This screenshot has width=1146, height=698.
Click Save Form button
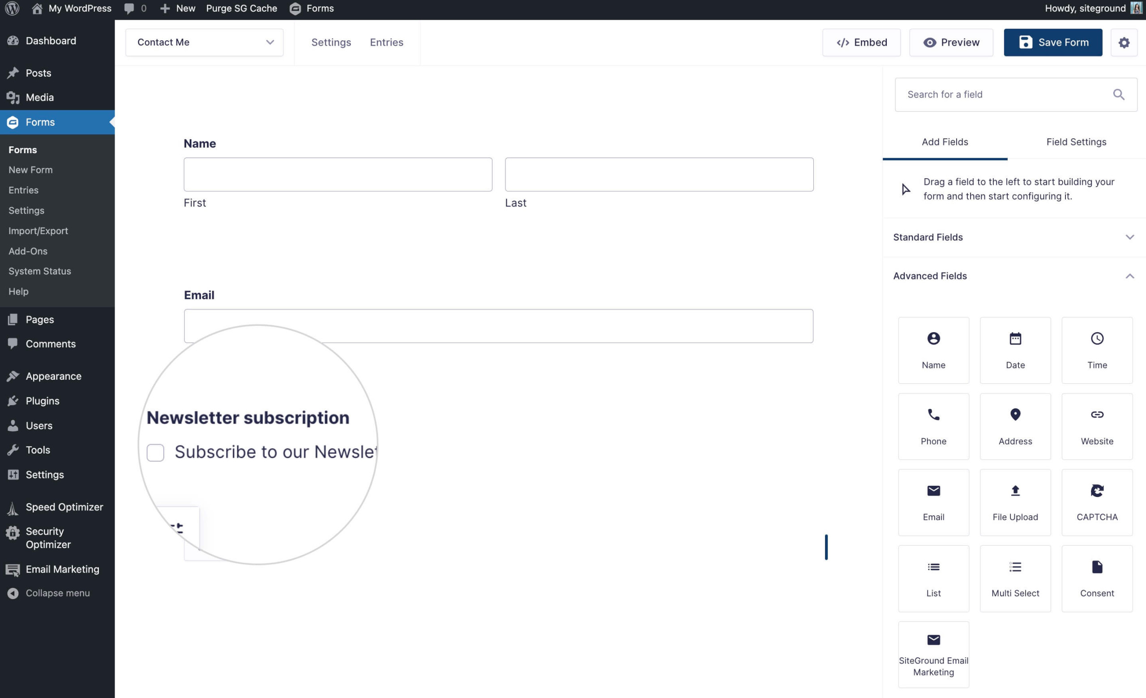(1053, 43)
